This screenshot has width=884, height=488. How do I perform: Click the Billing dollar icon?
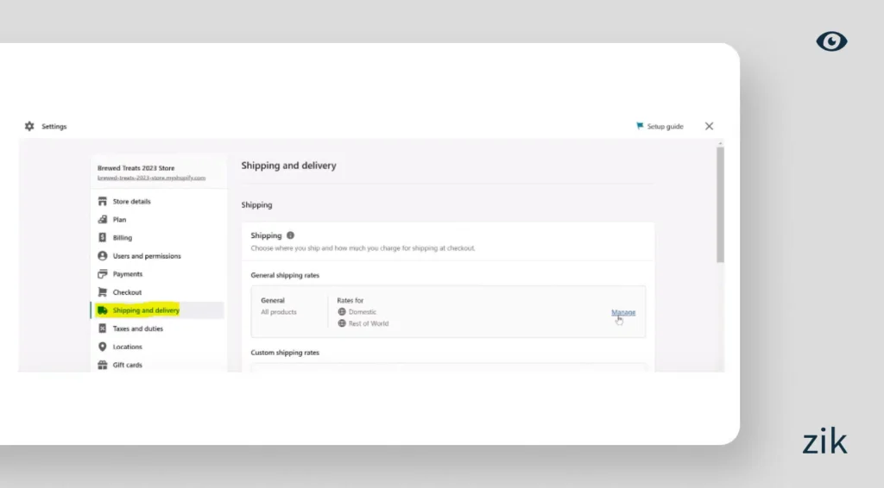pos(103,238)
